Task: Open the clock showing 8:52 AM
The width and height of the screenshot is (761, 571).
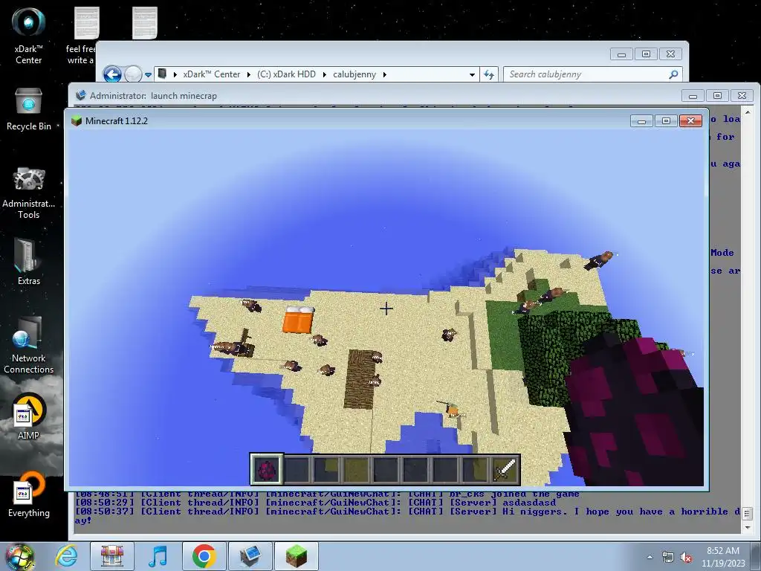Action: tap(723, 557)
